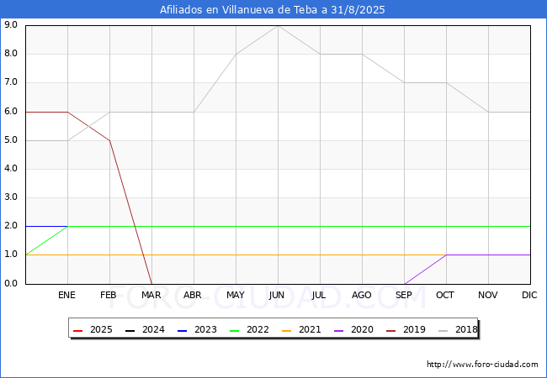The width and height of the screenshot is (547, 378).
Task: Click the 6.0 y-axis value
Action: coord(11,112)
